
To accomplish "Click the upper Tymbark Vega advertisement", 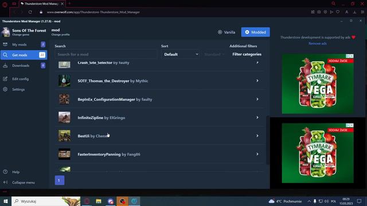I will tap(318, 84).
